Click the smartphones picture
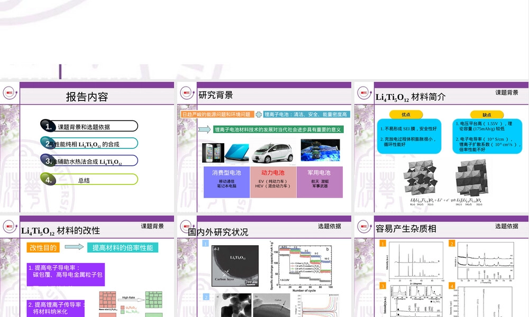529x317 pixels. coord(213,153)
